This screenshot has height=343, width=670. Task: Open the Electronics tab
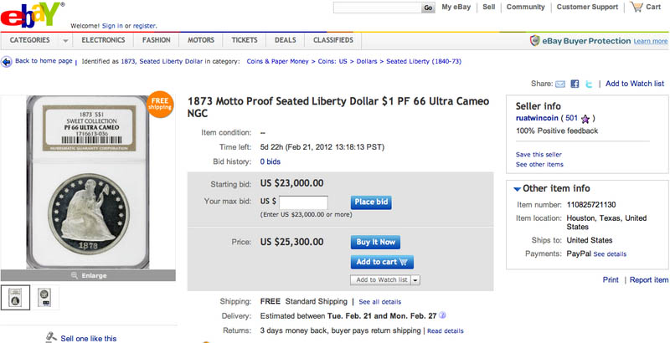[103, 40]
